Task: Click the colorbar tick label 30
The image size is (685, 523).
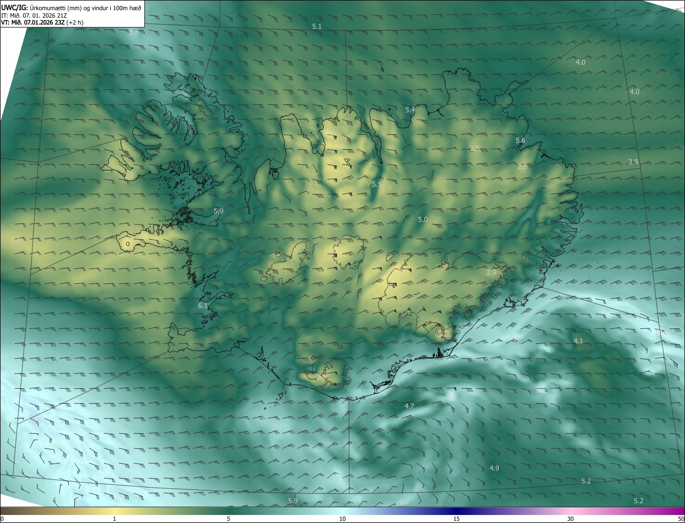Action: [x=570, y=519]
